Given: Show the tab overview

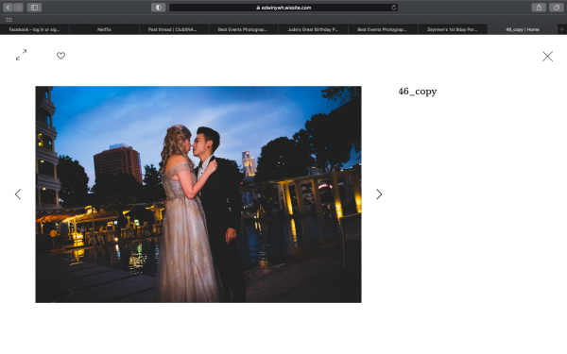Looking at the screenshot, I should pyautogui.click(x=557, y=8).
